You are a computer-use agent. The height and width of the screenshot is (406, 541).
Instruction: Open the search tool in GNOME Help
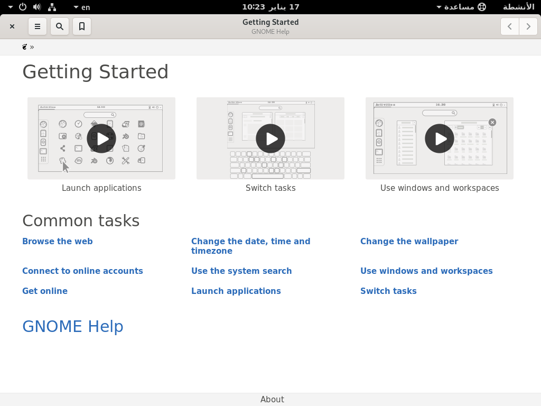pos(60,26)
